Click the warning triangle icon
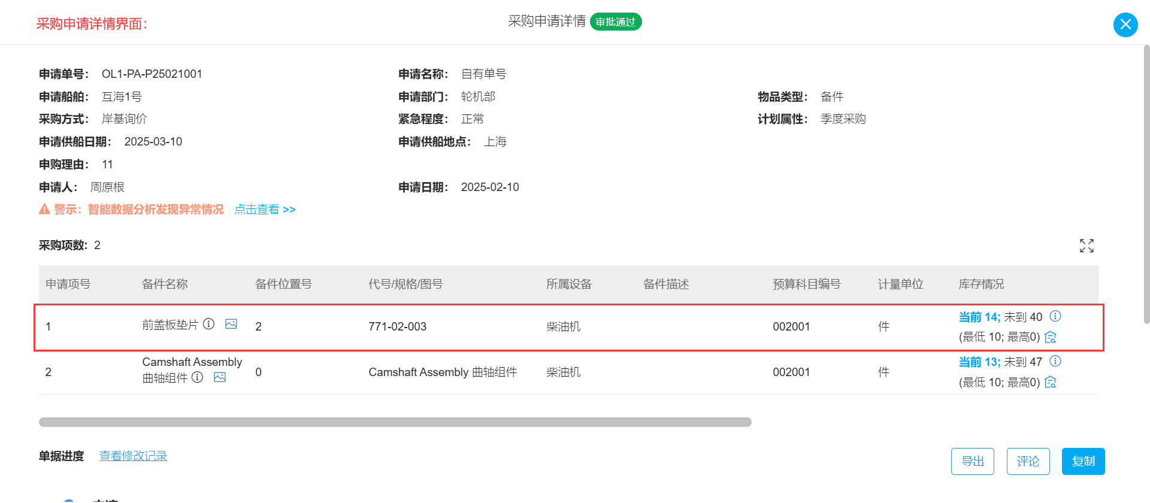Viewport: 1150px width, 503px height. click(44, 209)
